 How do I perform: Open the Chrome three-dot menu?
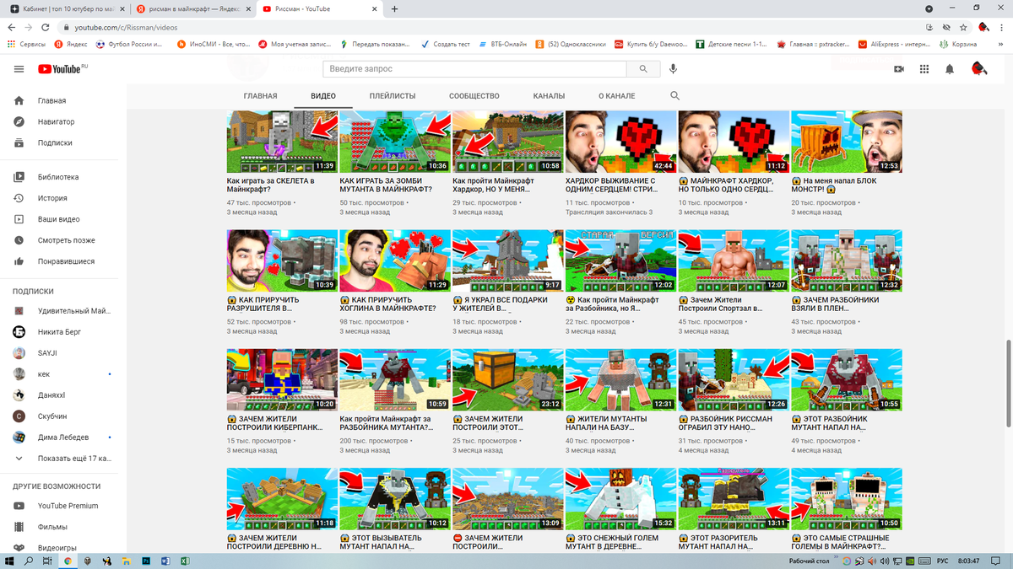pyautogui.click(x=1001, y=27)
